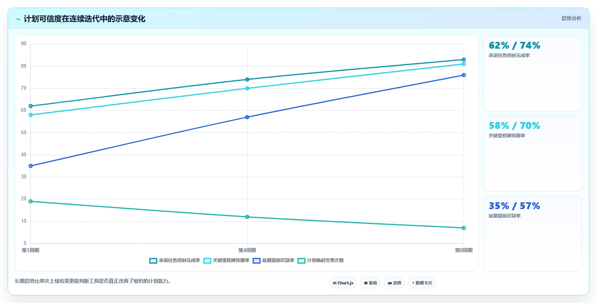The image size is (597, 303).
Task: Click the 计划临时变更次数 data point at 第8周期
Action: click(x=464, y=228)
